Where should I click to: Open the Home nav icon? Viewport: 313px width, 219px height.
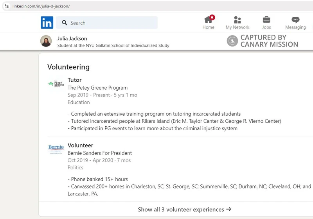point(208,20)
